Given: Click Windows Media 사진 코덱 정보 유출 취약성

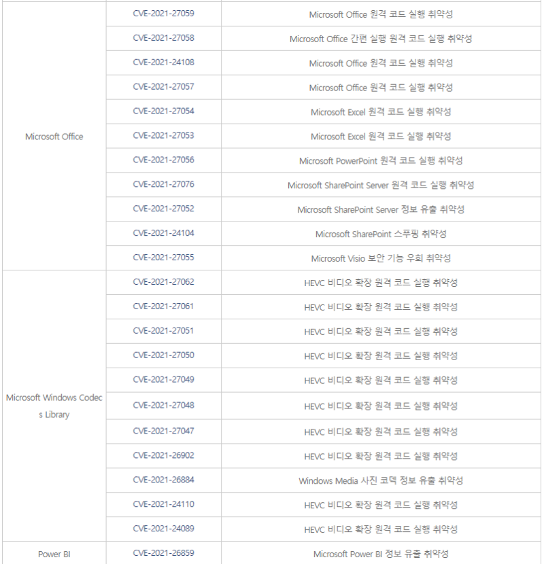Looking at the screenshot, I should 381,481.
